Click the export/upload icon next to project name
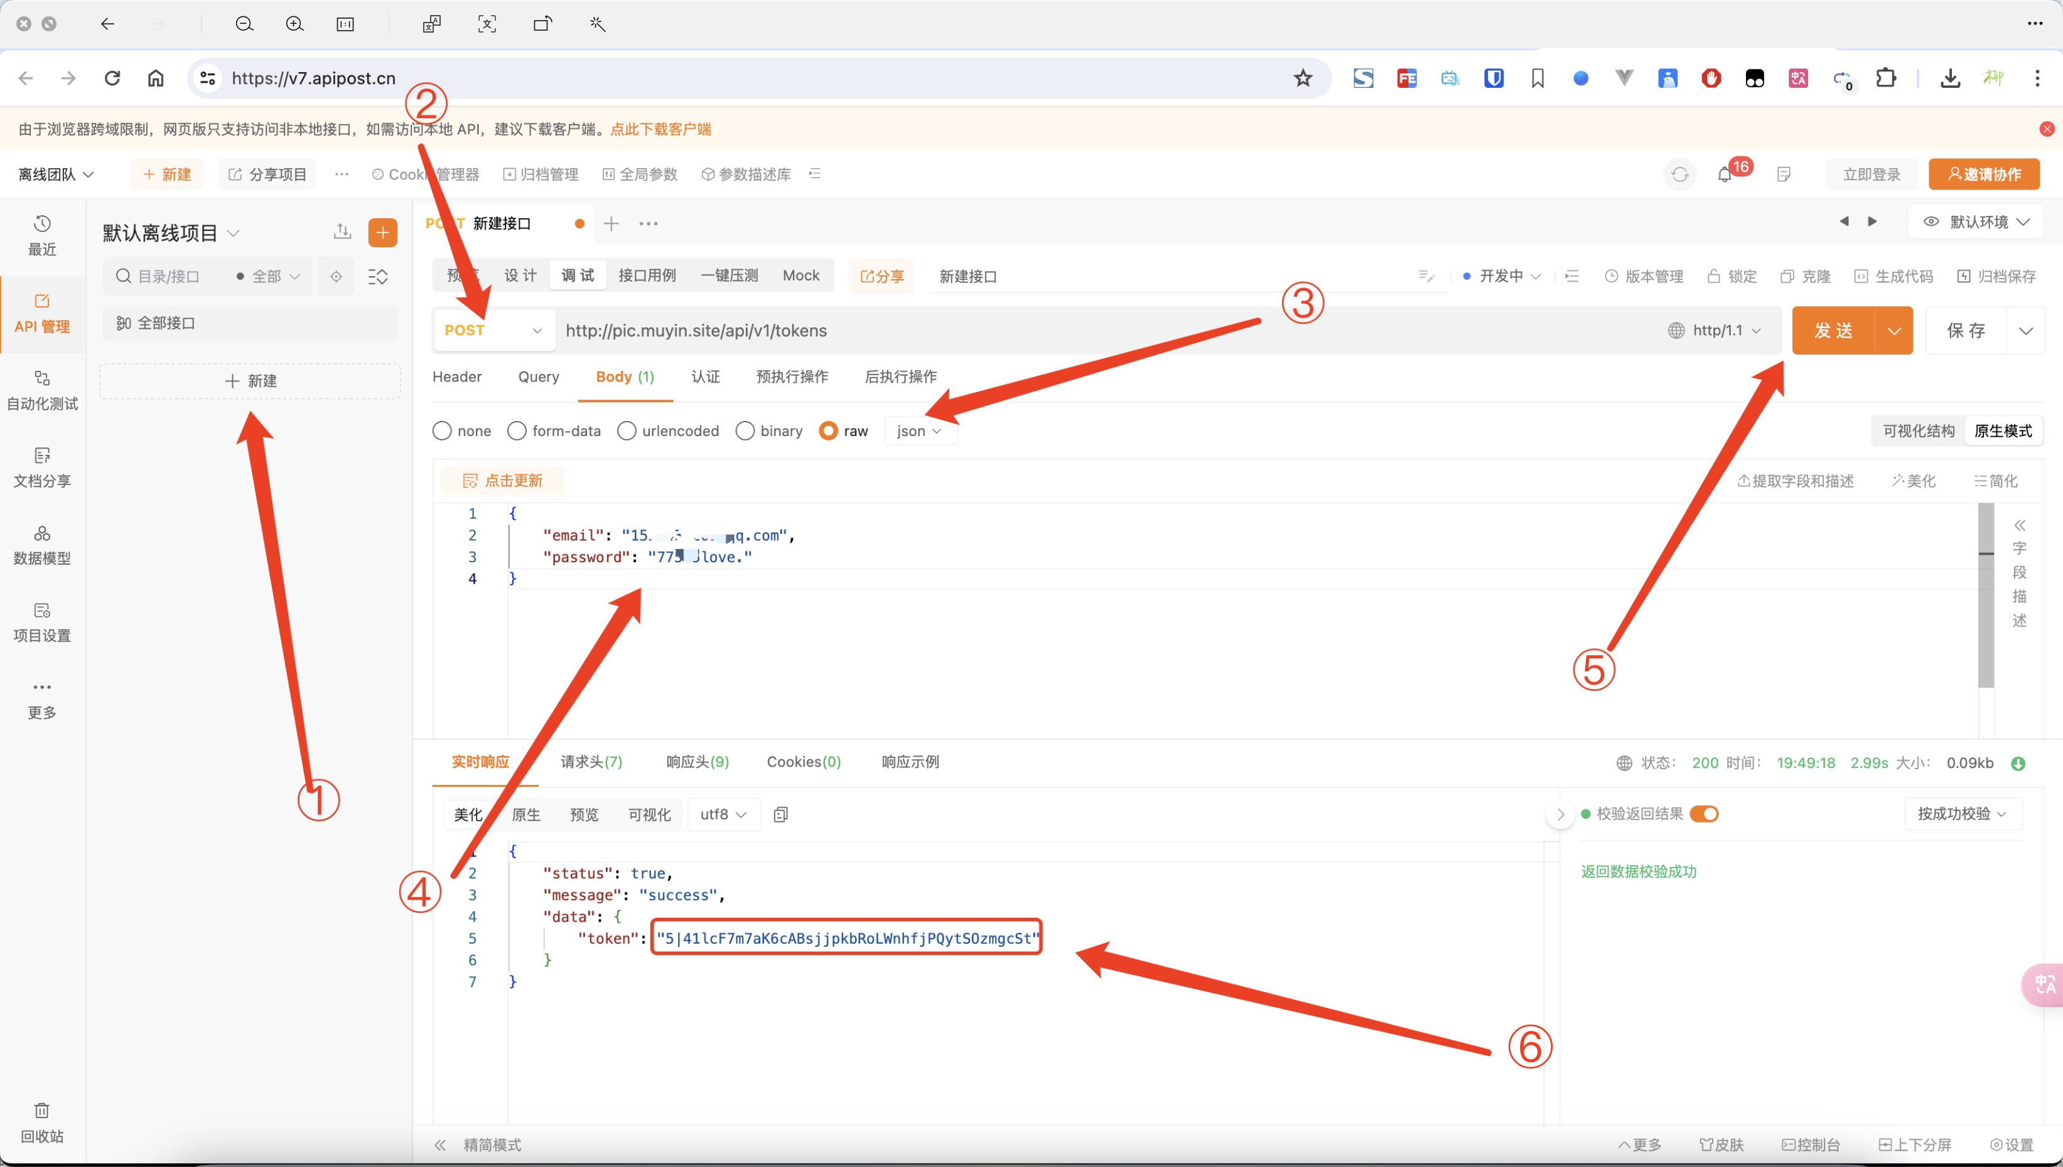 [x=342, y=232]
